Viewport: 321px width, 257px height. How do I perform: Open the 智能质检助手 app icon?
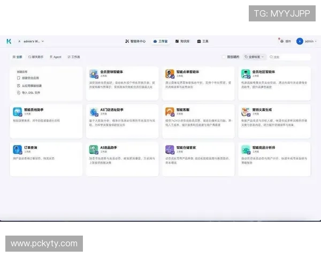tap(18, 112)
